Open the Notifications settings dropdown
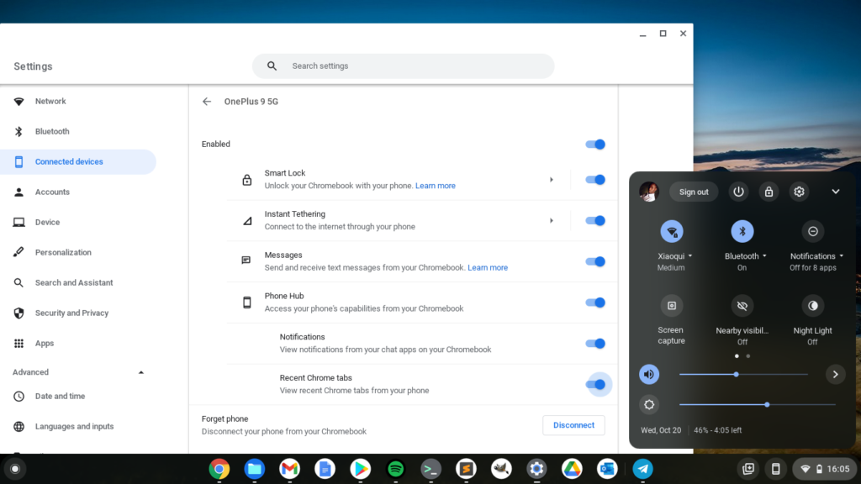This screenshot has width=861, height=484. [x=816, y=256]
